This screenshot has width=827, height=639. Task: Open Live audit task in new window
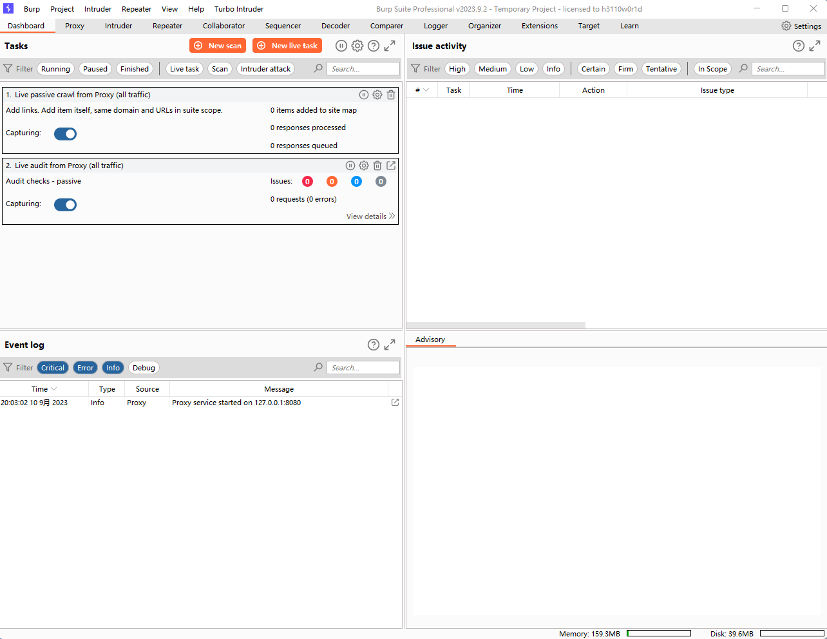391,166
